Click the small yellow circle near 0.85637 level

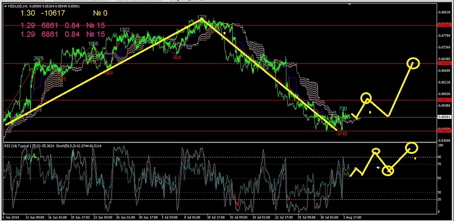366,98
